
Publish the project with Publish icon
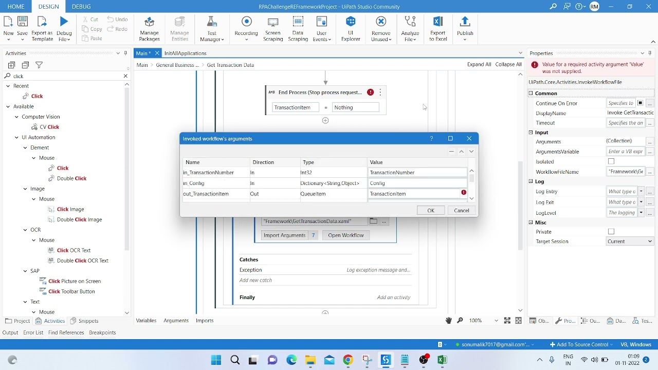coord(465,28)
